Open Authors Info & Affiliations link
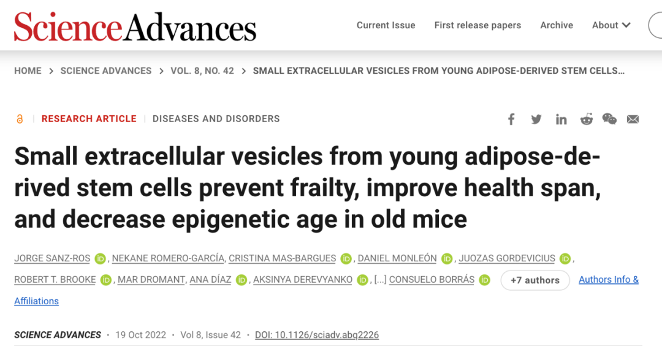This screenshot has width=662, height=346. pyautogui.click(x=609, y=280)
